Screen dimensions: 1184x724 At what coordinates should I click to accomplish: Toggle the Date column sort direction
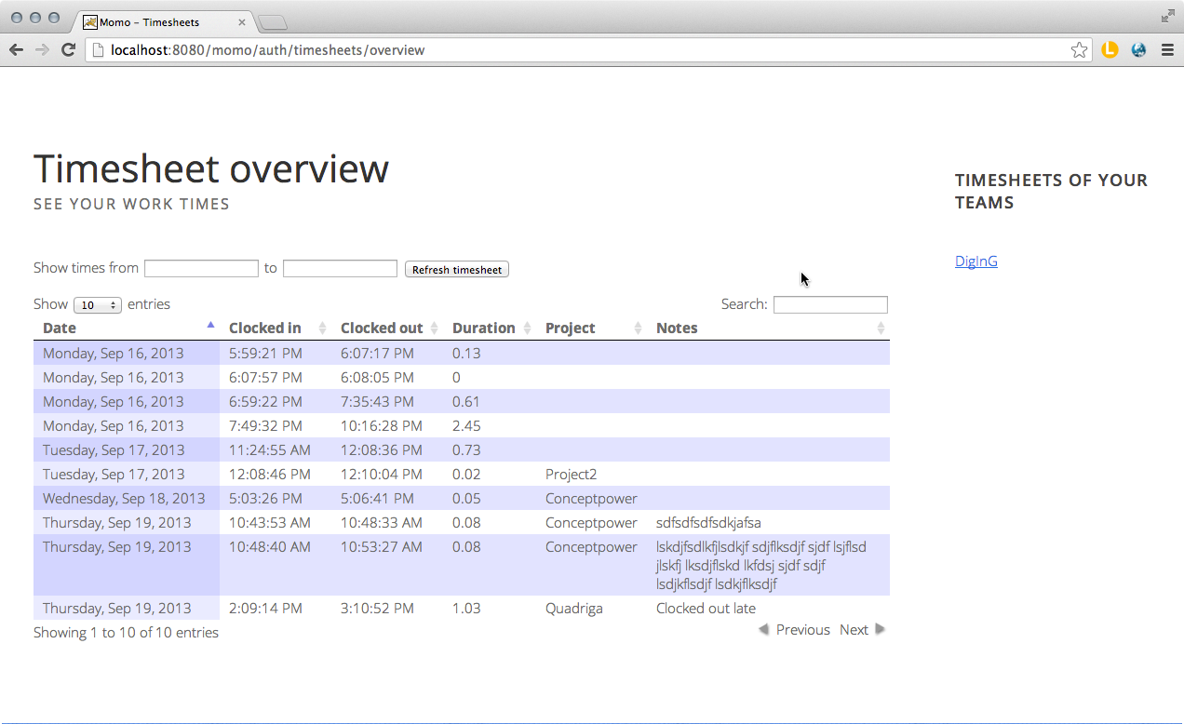[x=211, y=325]
